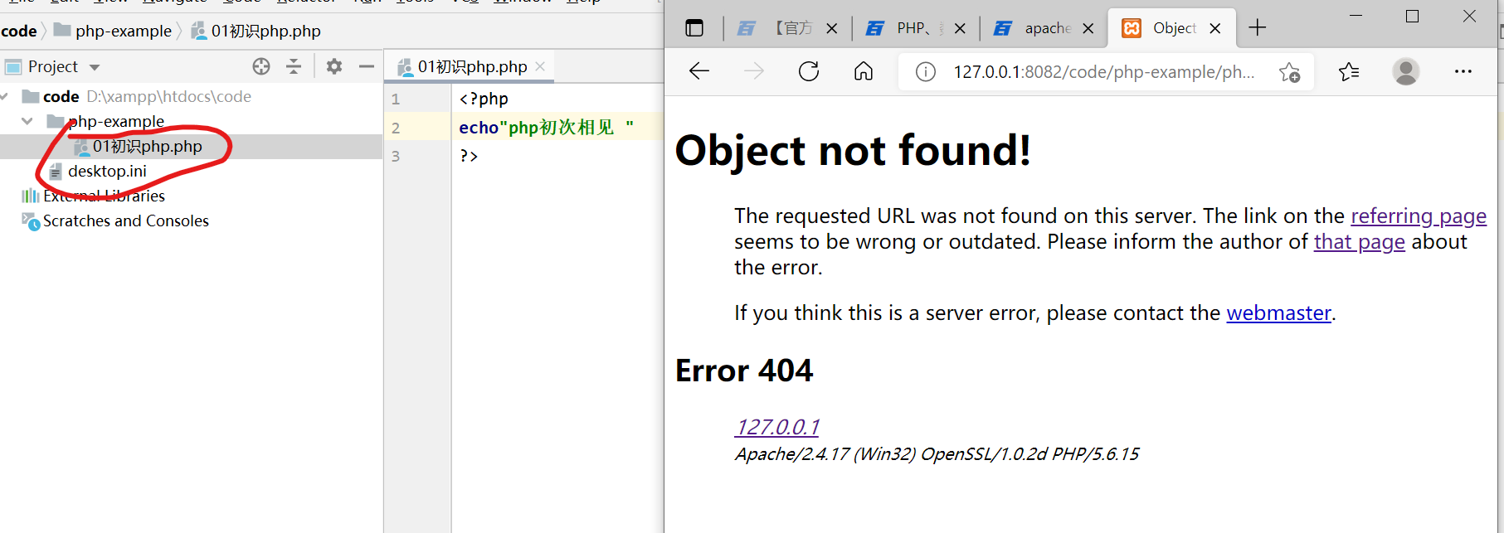
Task: Click the 127.0.0.1 link under Error 404
Action: [x=777, y=427]
